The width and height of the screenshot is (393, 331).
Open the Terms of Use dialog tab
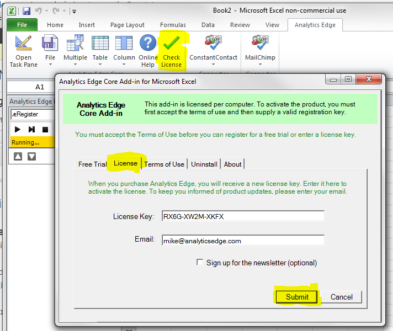click(x=164, y=164)
